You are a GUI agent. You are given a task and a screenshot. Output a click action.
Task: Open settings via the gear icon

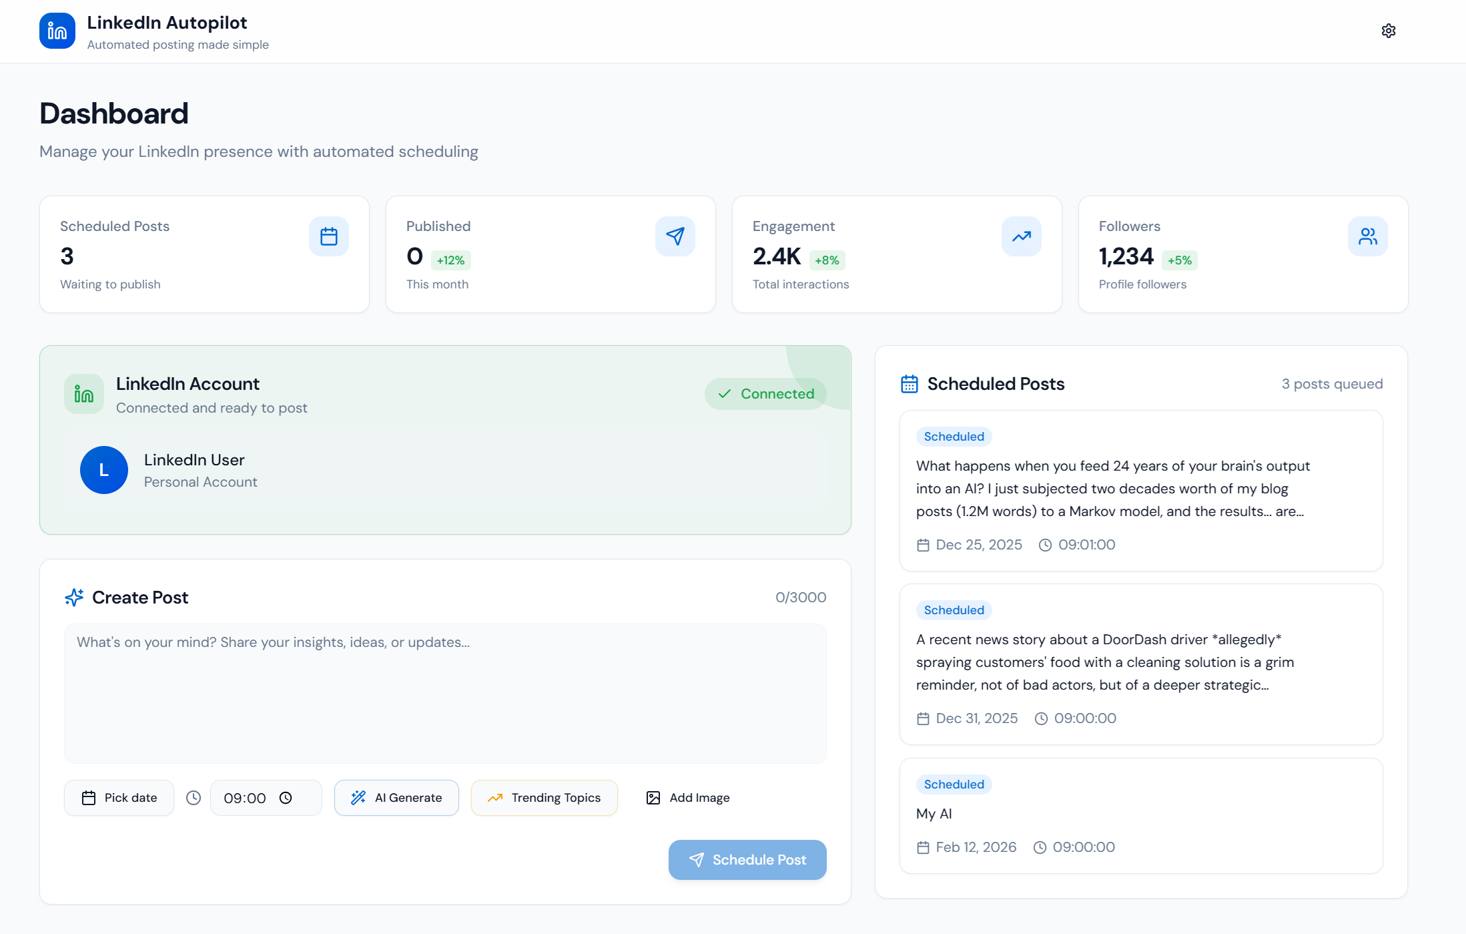[x=1388, y=31]
